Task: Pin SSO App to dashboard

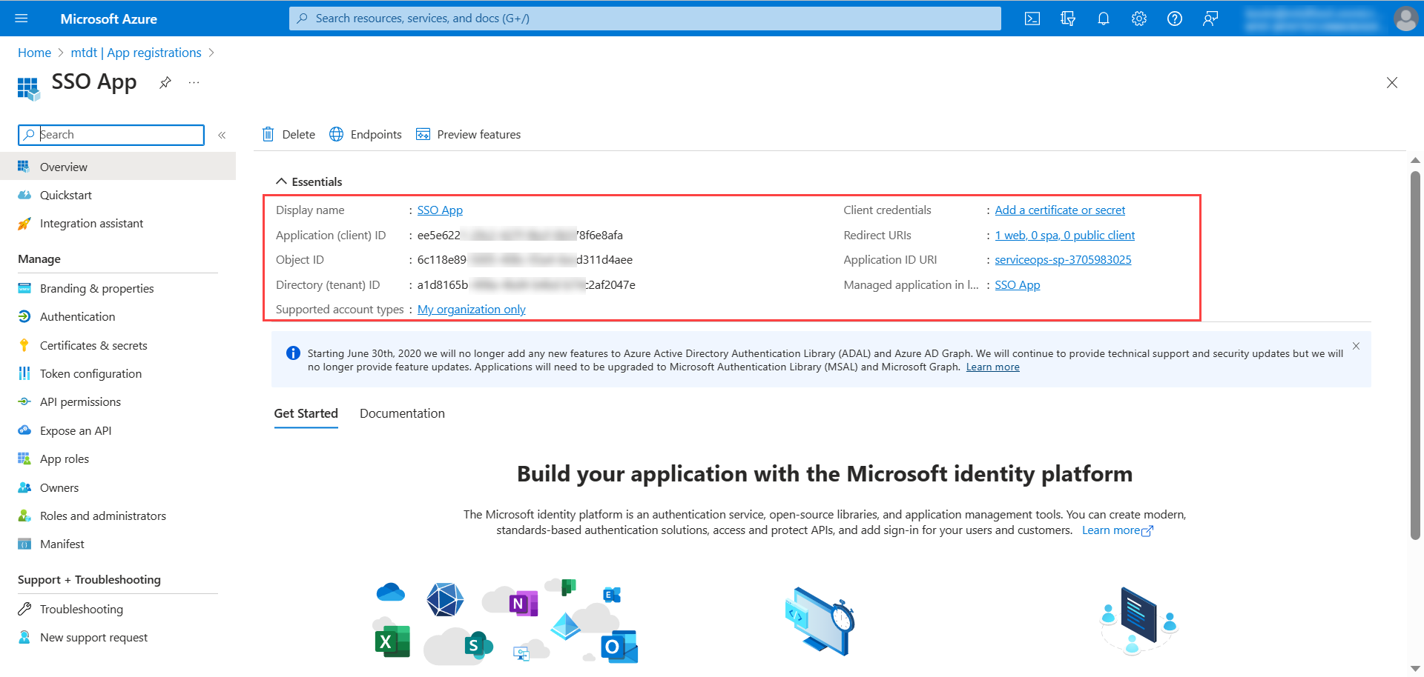Action: point(165,82)
